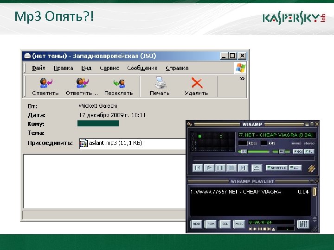Image resolution: width=334 pixels, height=250 pixels.
Task: Open the SEL menu in Winamp playlist
Action: [225, 224]
